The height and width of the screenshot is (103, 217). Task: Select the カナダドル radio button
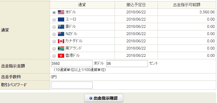tap(54, 41)
